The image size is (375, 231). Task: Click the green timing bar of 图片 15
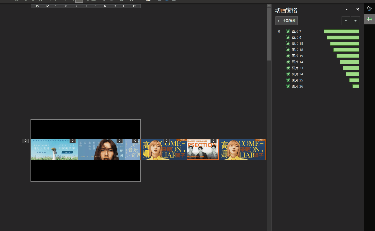(x=345, y=43)
